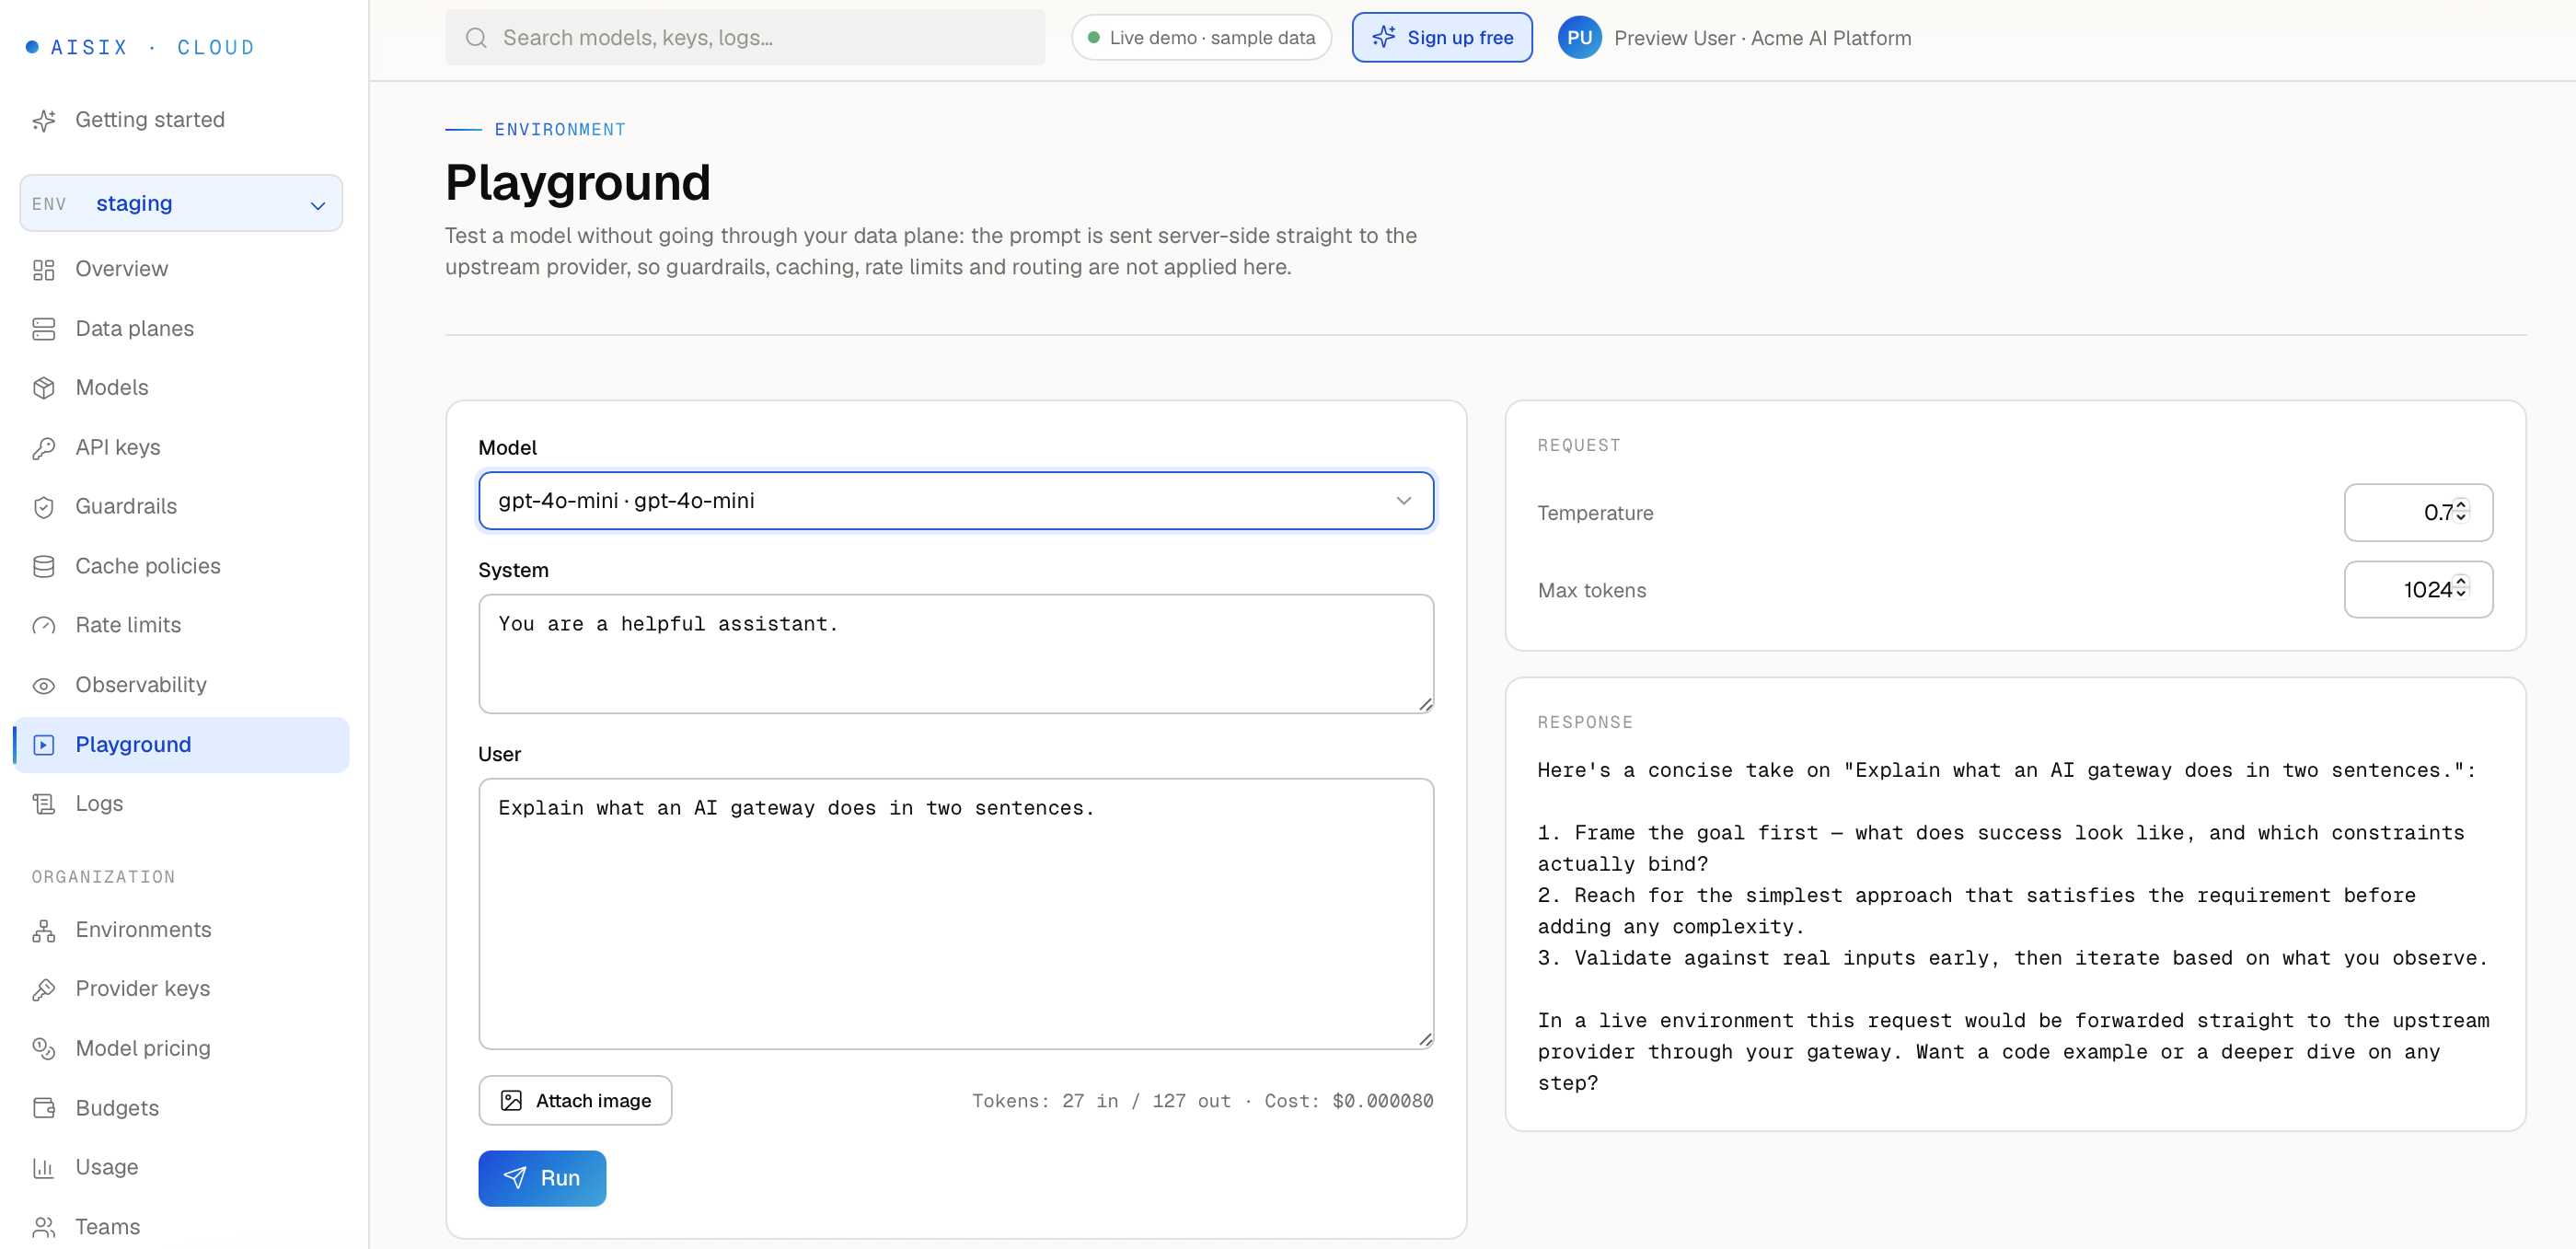Open Environments under Organization
The width and height of the screenshot is (2576, 1249).
[181, 930]
